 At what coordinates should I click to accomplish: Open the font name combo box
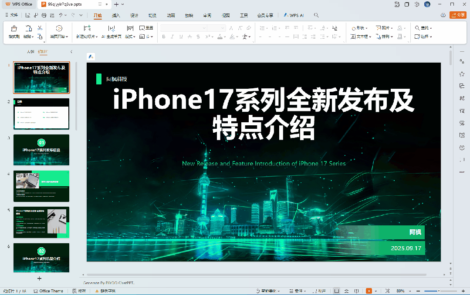(183, 28)
